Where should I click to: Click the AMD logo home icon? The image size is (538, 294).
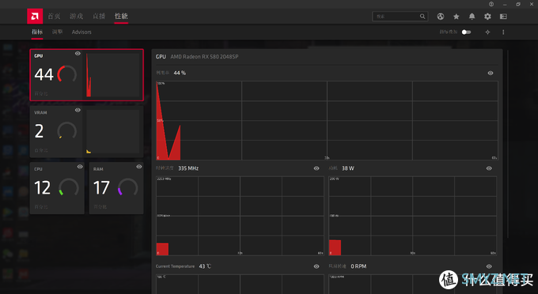[35, 16]
